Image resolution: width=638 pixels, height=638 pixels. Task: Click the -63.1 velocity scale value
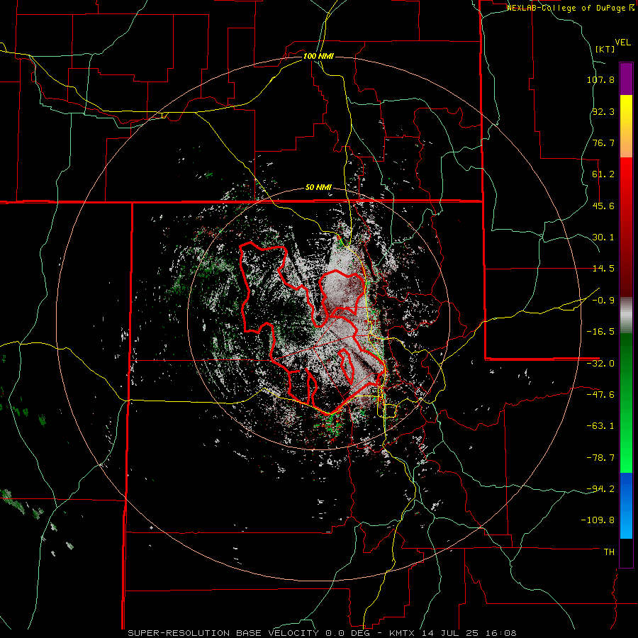coord(600,426)
